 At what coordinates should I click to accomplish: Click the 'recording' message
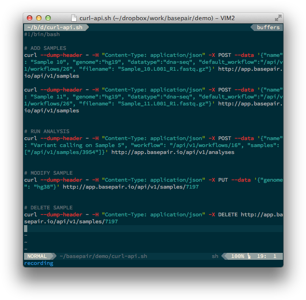tap(39, 263)
